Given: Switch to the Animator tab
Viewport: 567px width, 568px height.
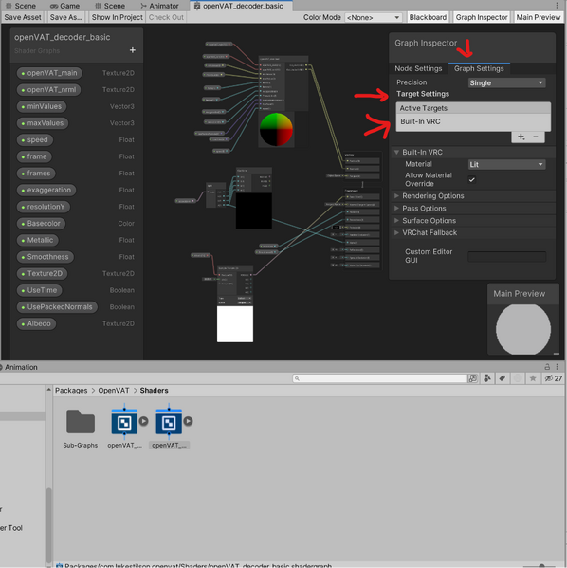Looking at the screenshot, I should click(160, 6).
